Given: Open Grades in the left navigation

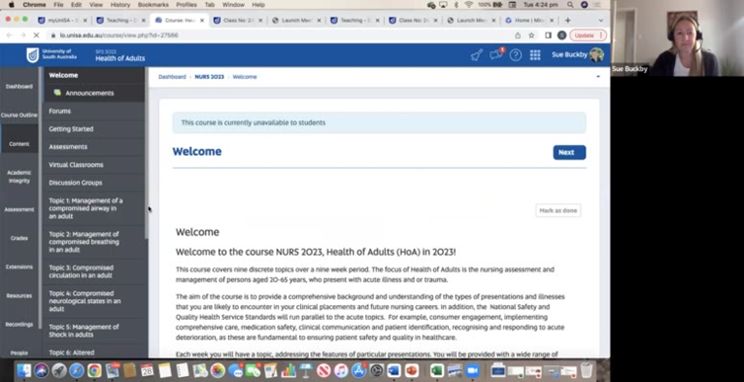Looking at the screenshot, I should coord(19,238).
